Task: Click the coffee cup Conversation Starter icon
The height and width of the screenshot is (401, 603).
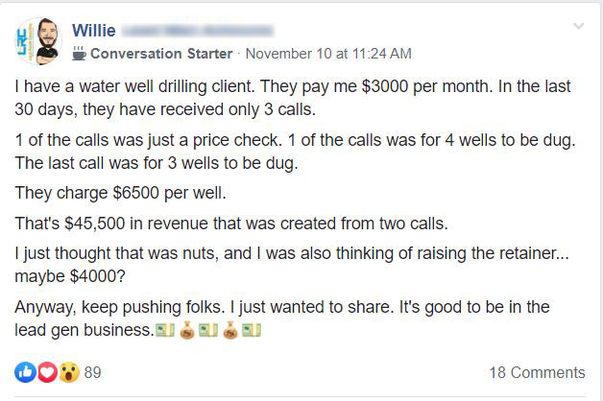Action: coord(79,53)
